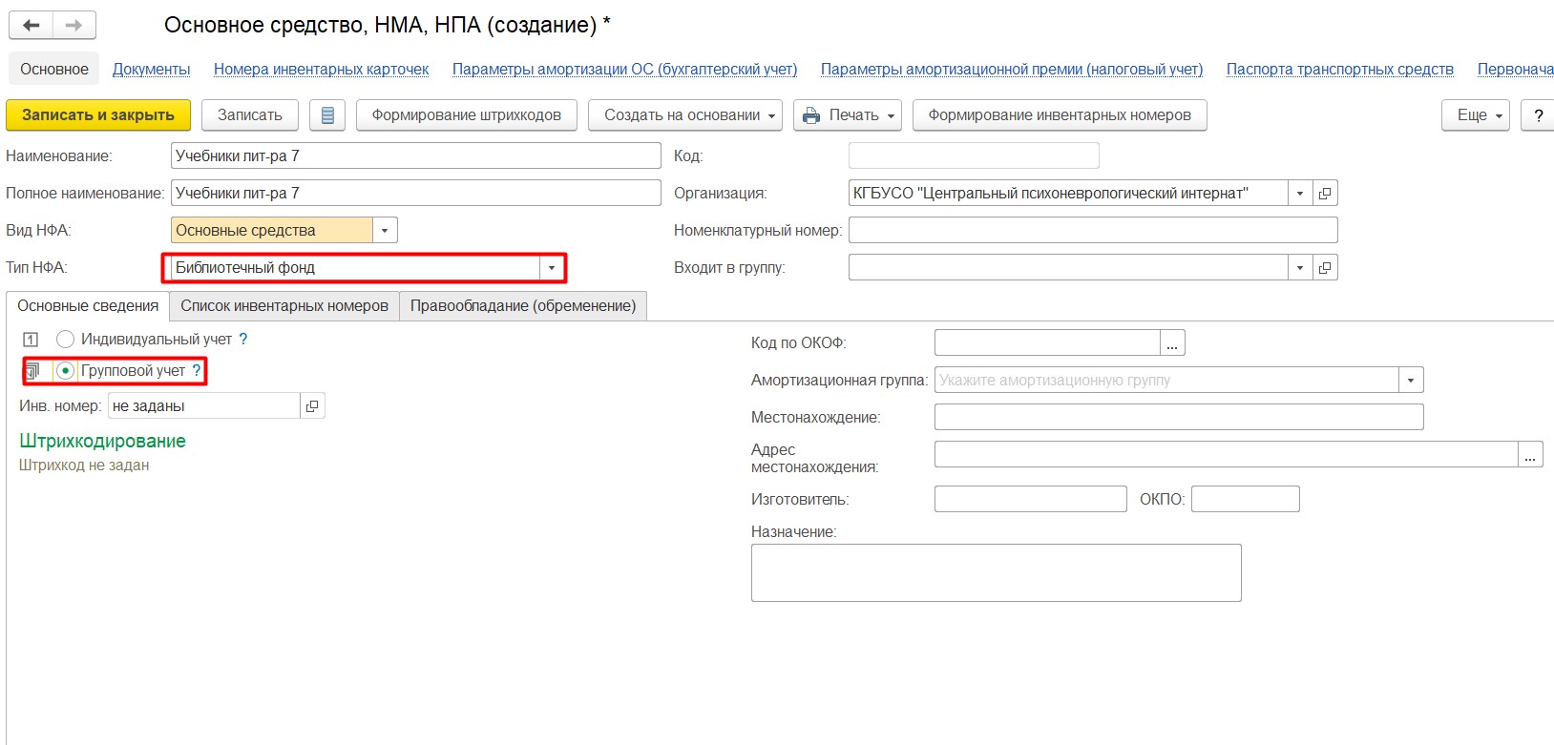
Task: Open the Документы navigation link
Action: tap(151, 70)
